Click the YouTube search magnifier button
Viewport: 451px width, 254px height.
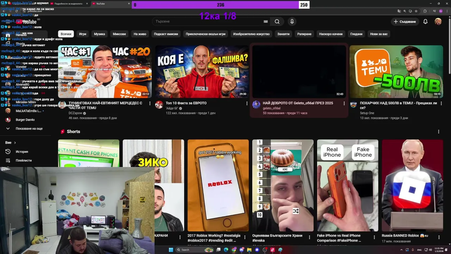[x=277, y=22]
